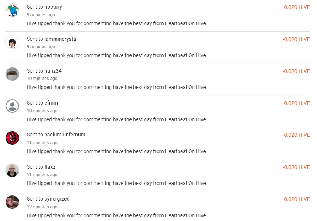The image size is (317, 221).
Task: Select the -0.020 HIVE amount for flaxz
Action: tap(296, 167)
